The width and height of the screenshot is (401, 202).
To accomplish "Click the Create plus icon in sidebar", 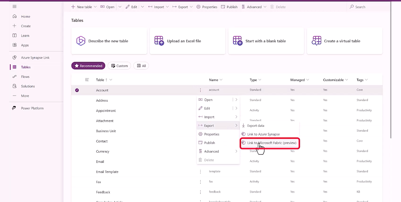I will pyautogui.click(x=14, y=26).
